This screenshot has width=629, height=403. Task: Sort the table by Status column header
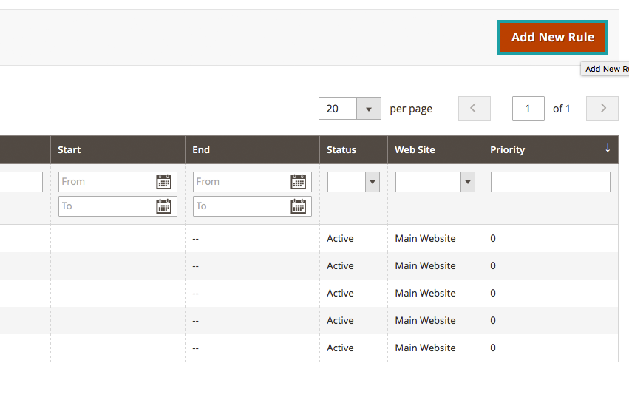click(341, 149)
